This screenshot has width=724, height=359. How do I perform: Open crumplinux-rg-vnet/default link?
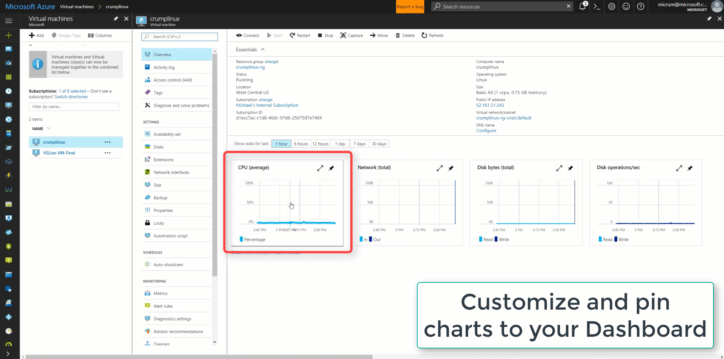(x=504, y=118)
